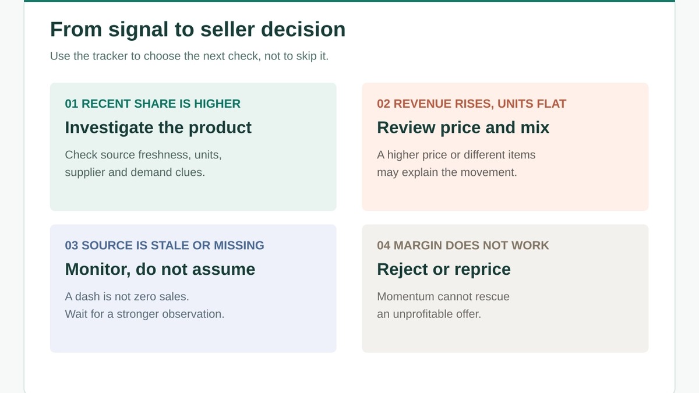Select the title 'Investigate the product'
The height and width of the screenshot is (393, 699).
[x=158, y=128]
